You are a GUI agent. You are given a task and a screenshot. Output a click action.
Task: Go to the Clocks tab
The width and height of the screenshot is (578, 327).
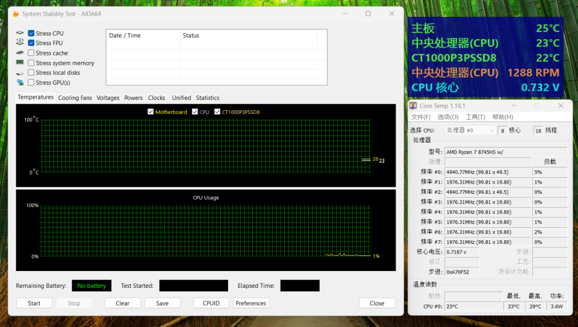[x=157, y=98]
